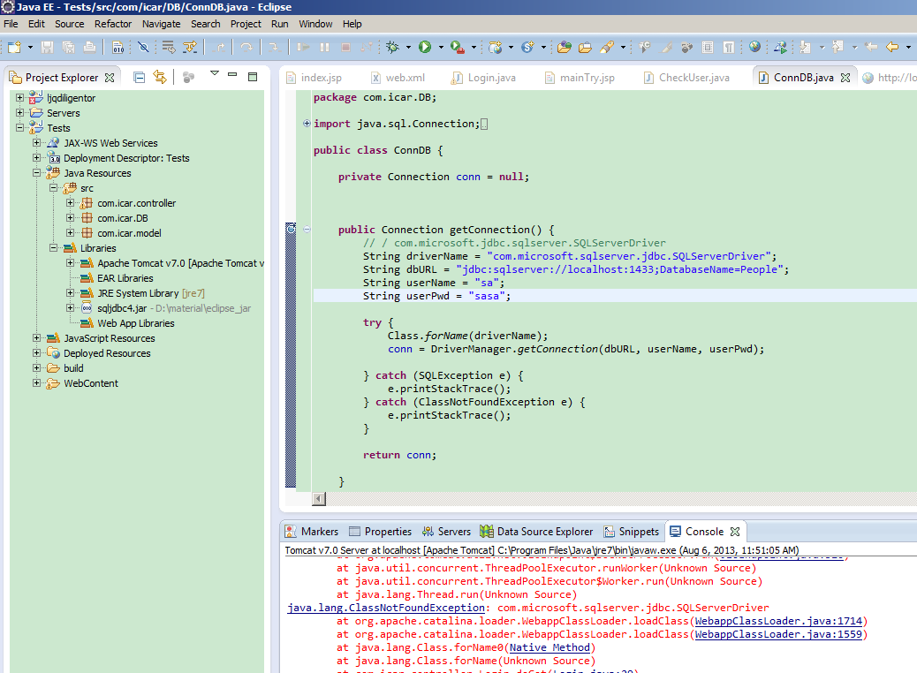This screenshot has width=917, height=673.
Task: Collapse the Libraries node
Action: point(54,248)
